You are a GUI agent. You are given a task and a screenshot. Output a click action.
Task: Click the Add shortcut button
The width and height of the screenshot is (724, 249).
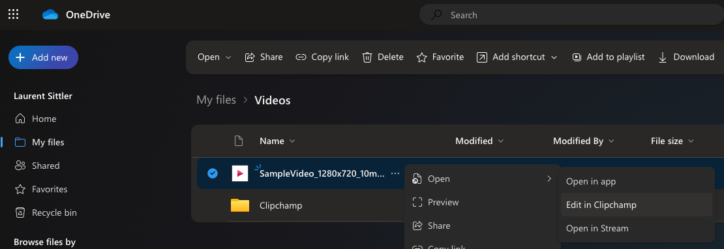click(517, 57)
